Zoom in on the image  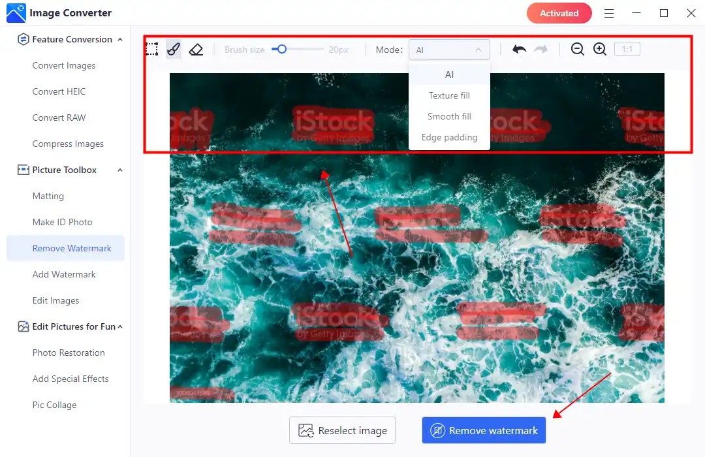pyautogui.click(x=599, y=49)
